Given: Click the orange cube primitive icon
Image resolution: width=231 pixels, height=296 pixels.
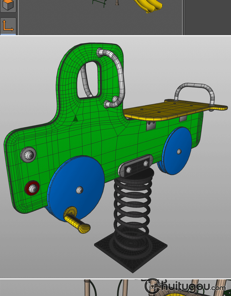Looking at the screenshot, I should click(8, 6).
